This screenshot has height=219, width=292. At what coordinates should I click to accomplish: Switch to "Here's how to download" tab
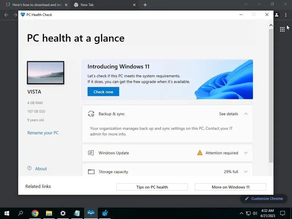click(37, 5)
